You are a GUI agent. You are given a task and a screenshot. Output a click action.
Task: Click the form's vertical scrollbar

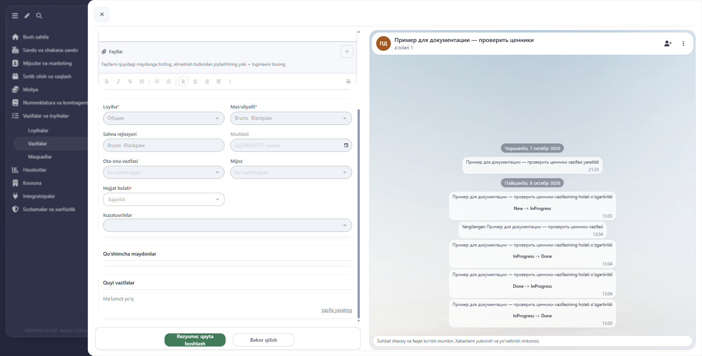tap(359, 214)
